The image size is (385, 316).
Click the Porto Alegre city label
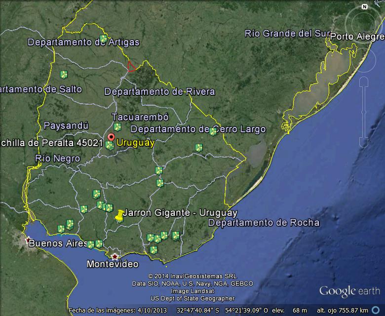tap(357, 37)
